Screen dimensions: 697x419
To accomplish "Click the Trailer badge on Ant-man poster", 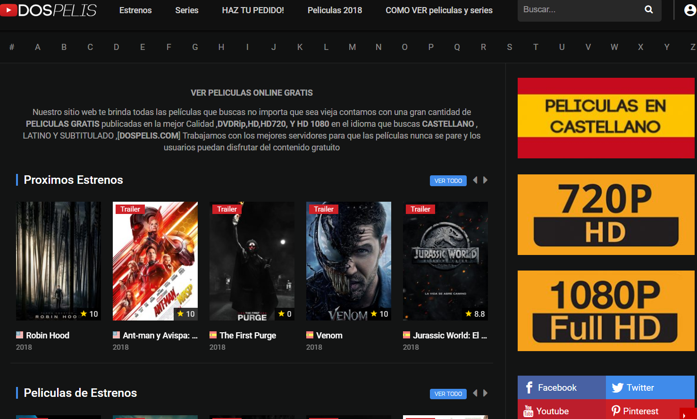I will click(130, 209).
